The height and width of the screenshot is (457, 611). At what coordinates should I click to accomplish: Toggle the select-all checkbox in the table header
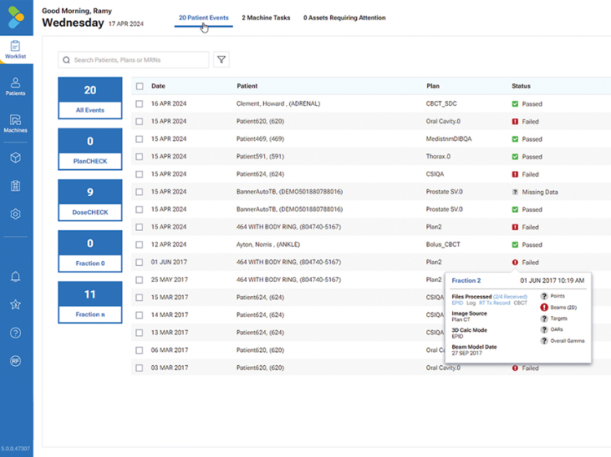[139, 86]
